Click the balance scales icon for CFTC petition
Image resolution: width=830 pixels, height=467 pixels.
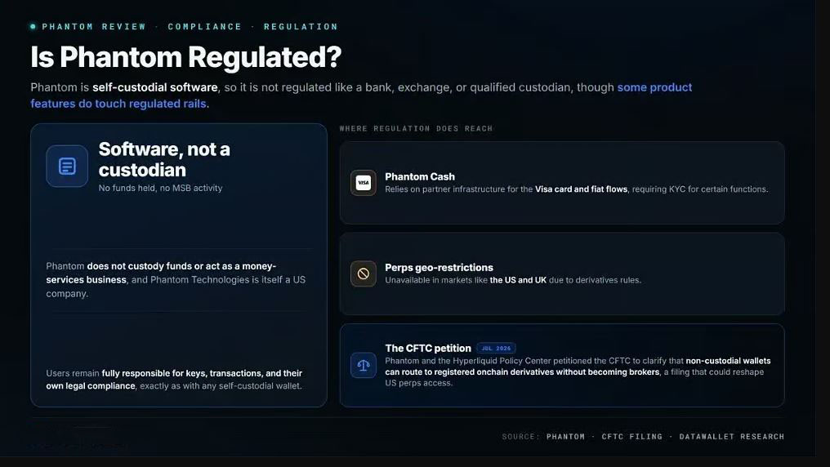363,365
